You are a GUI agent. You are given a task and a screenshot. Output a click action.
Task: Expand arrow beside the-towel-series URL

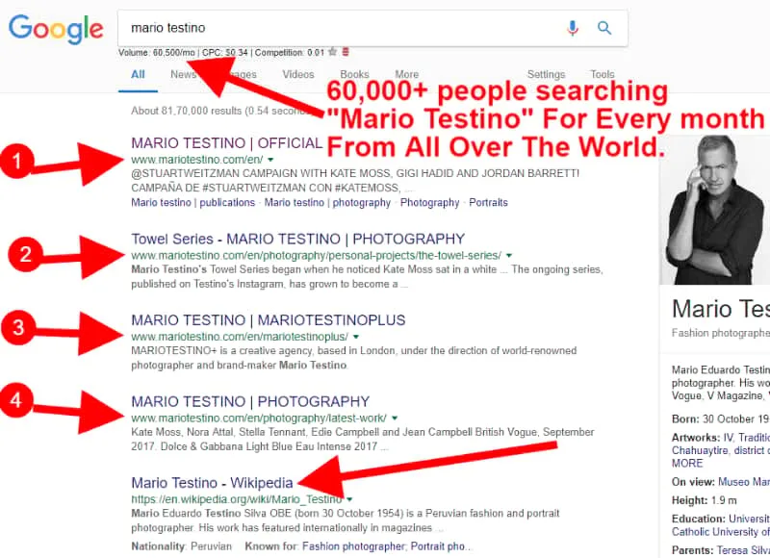pos(509,255)
